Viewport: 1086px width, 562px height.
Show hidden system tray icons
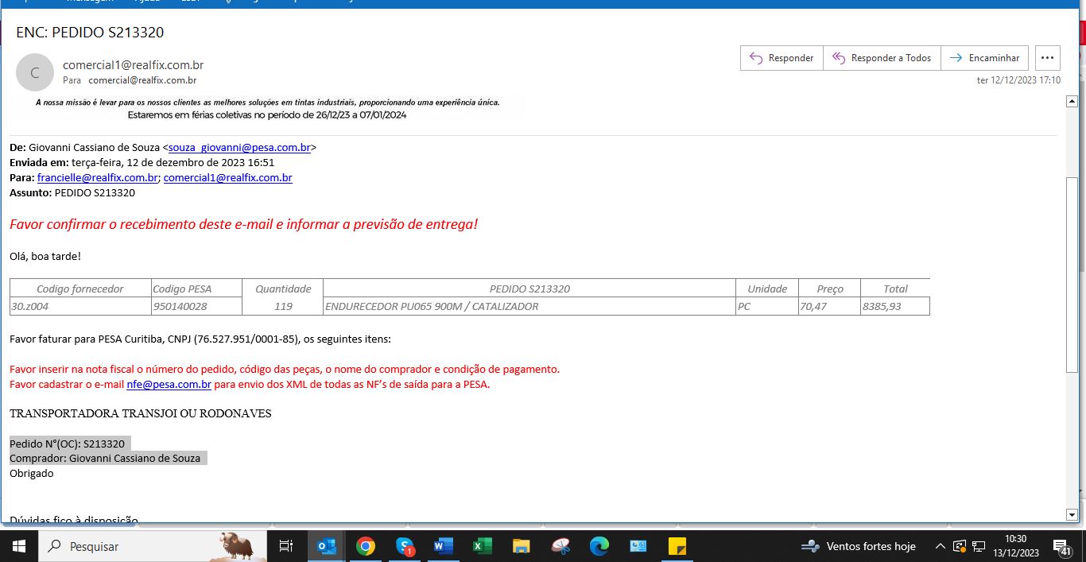[x=940, y=546]
